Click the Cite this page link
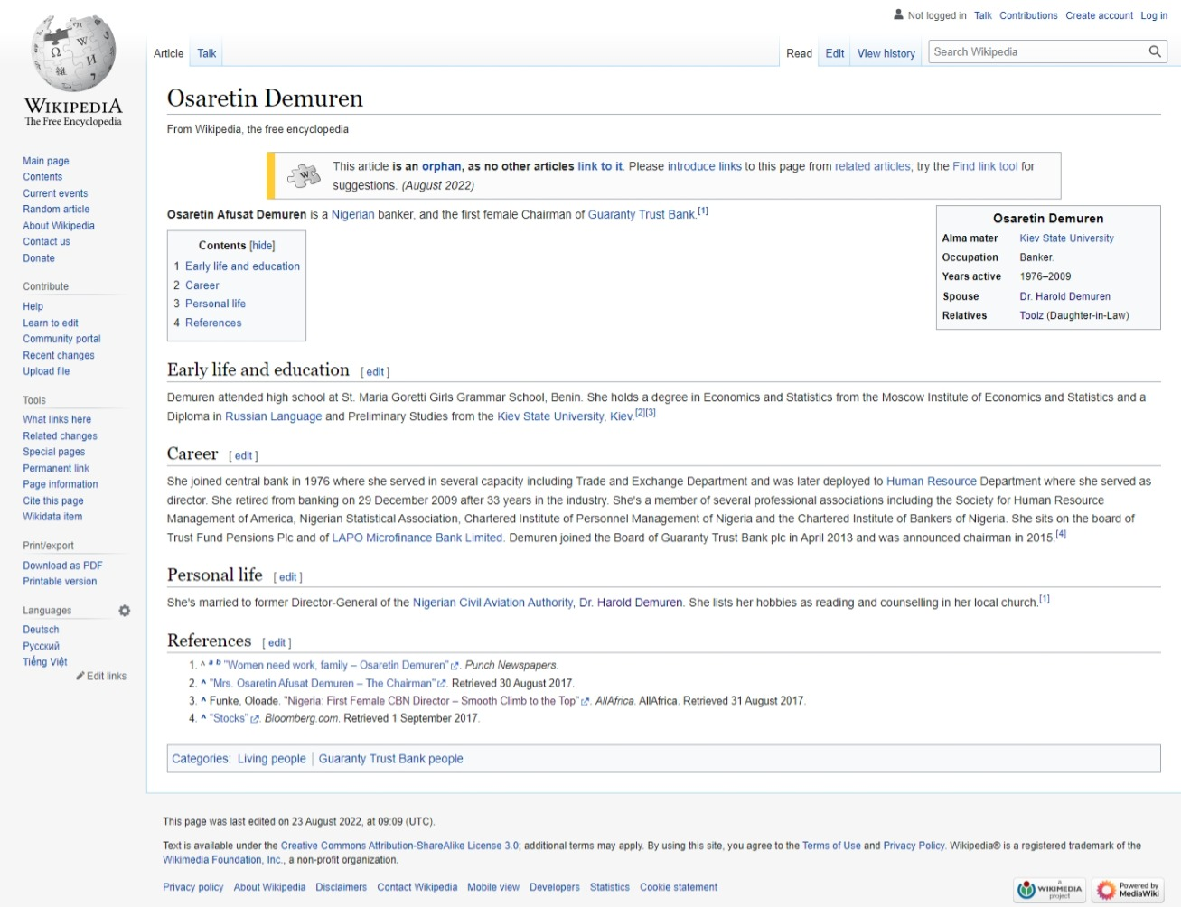The image size is (1181, 907). pos(53,500)
